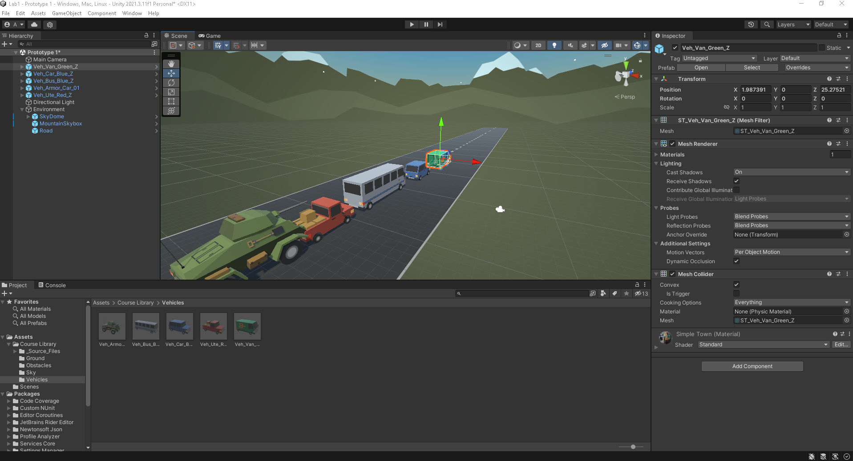Click the prefab Open button
Viewport: 853px width, 461px height.
coord(701,68)
